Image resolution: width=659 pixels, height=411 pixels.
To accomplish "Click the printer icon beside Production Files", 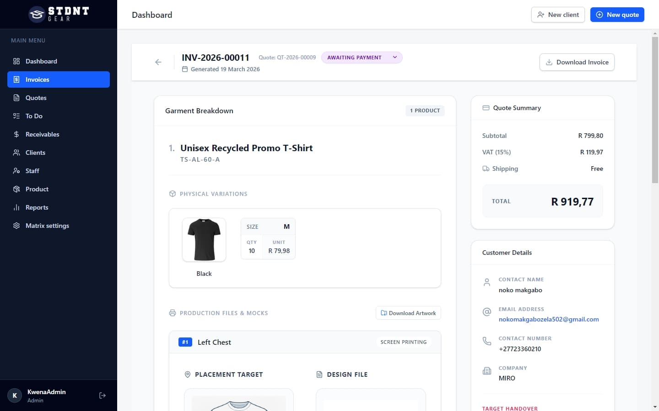I will [x=173, y=313].
